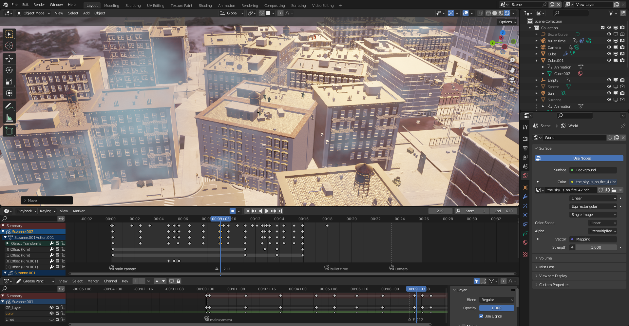The image size is (629, 326).
Task: Activate the Annotate pencil tool
Action: coord(9,106)
